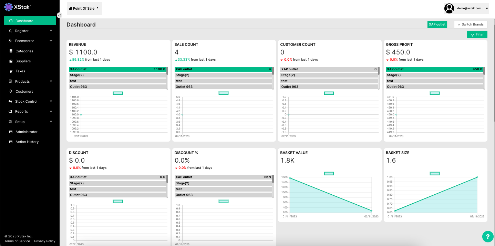Expand the Switch Brands dropdown
The width and height of the screenshot is (495, 246).
[x=471, y=24]
